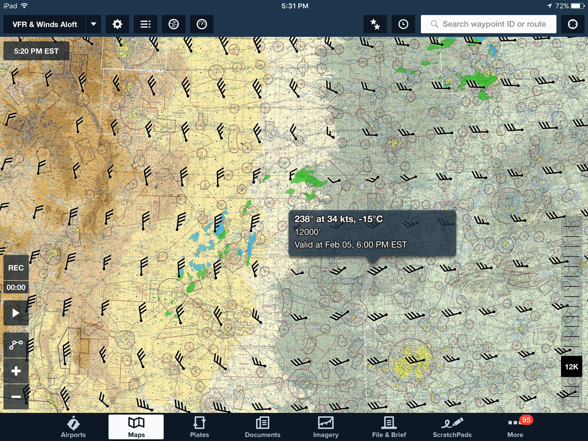
Task: Expand the VFR & Winds Aloft layer dropdown arrow
Action: 94,24
